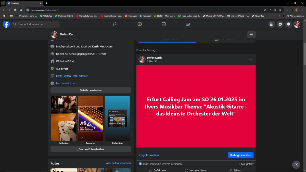The width and height of the screenshot is (306, 172).
Task: Open the WeTransfer bookmark
Action: click(26, 16)
